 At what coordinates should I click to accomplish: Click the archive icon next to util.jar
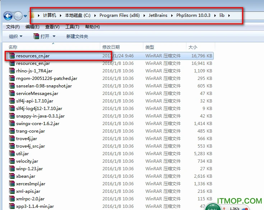click(x=11, y=154)
